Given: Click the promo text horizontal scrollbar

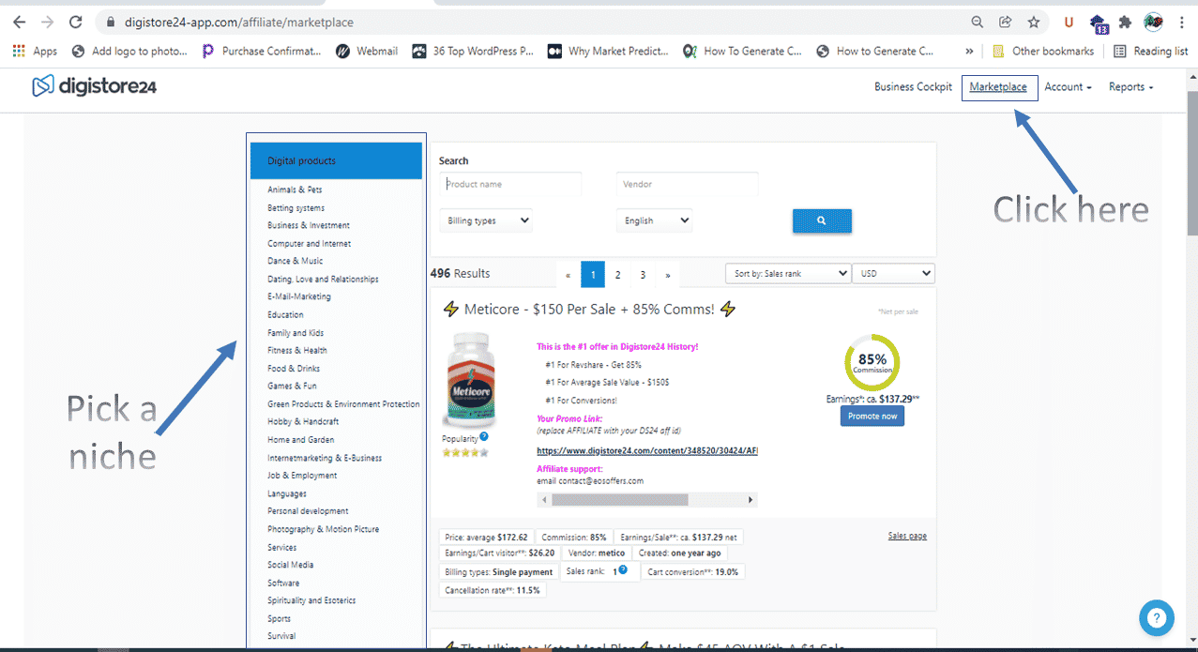Looking at the screenshot, I should (620, 500).
